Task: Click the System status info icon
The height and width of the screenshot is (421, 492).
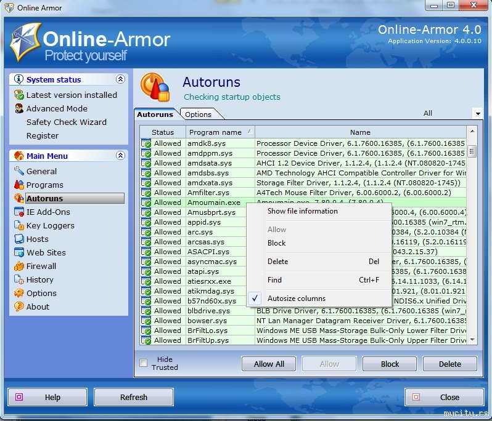Action: 19,79
